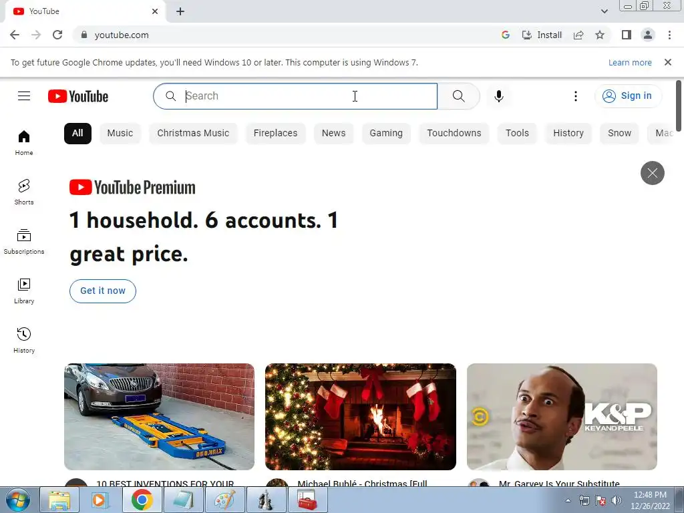The width and height of the screenshot is (684, 513).
Task: Dismiss the YouTube Premium promo banner
Action: coord(652,173)
